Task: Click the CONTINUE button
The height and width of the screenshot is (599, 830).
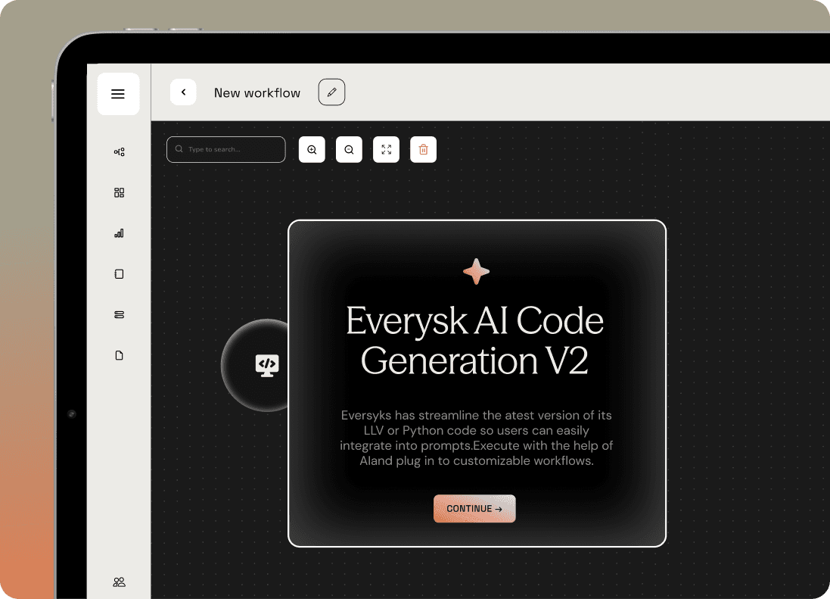Action: coord(474,508)
